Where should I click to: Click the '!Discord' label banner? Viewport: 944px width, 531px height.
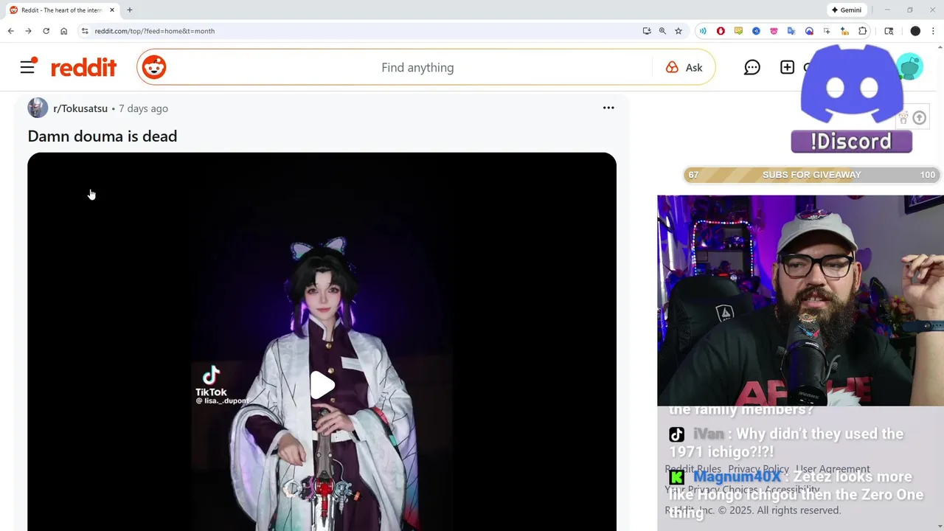pyautogui.click(x=851, y=142)
